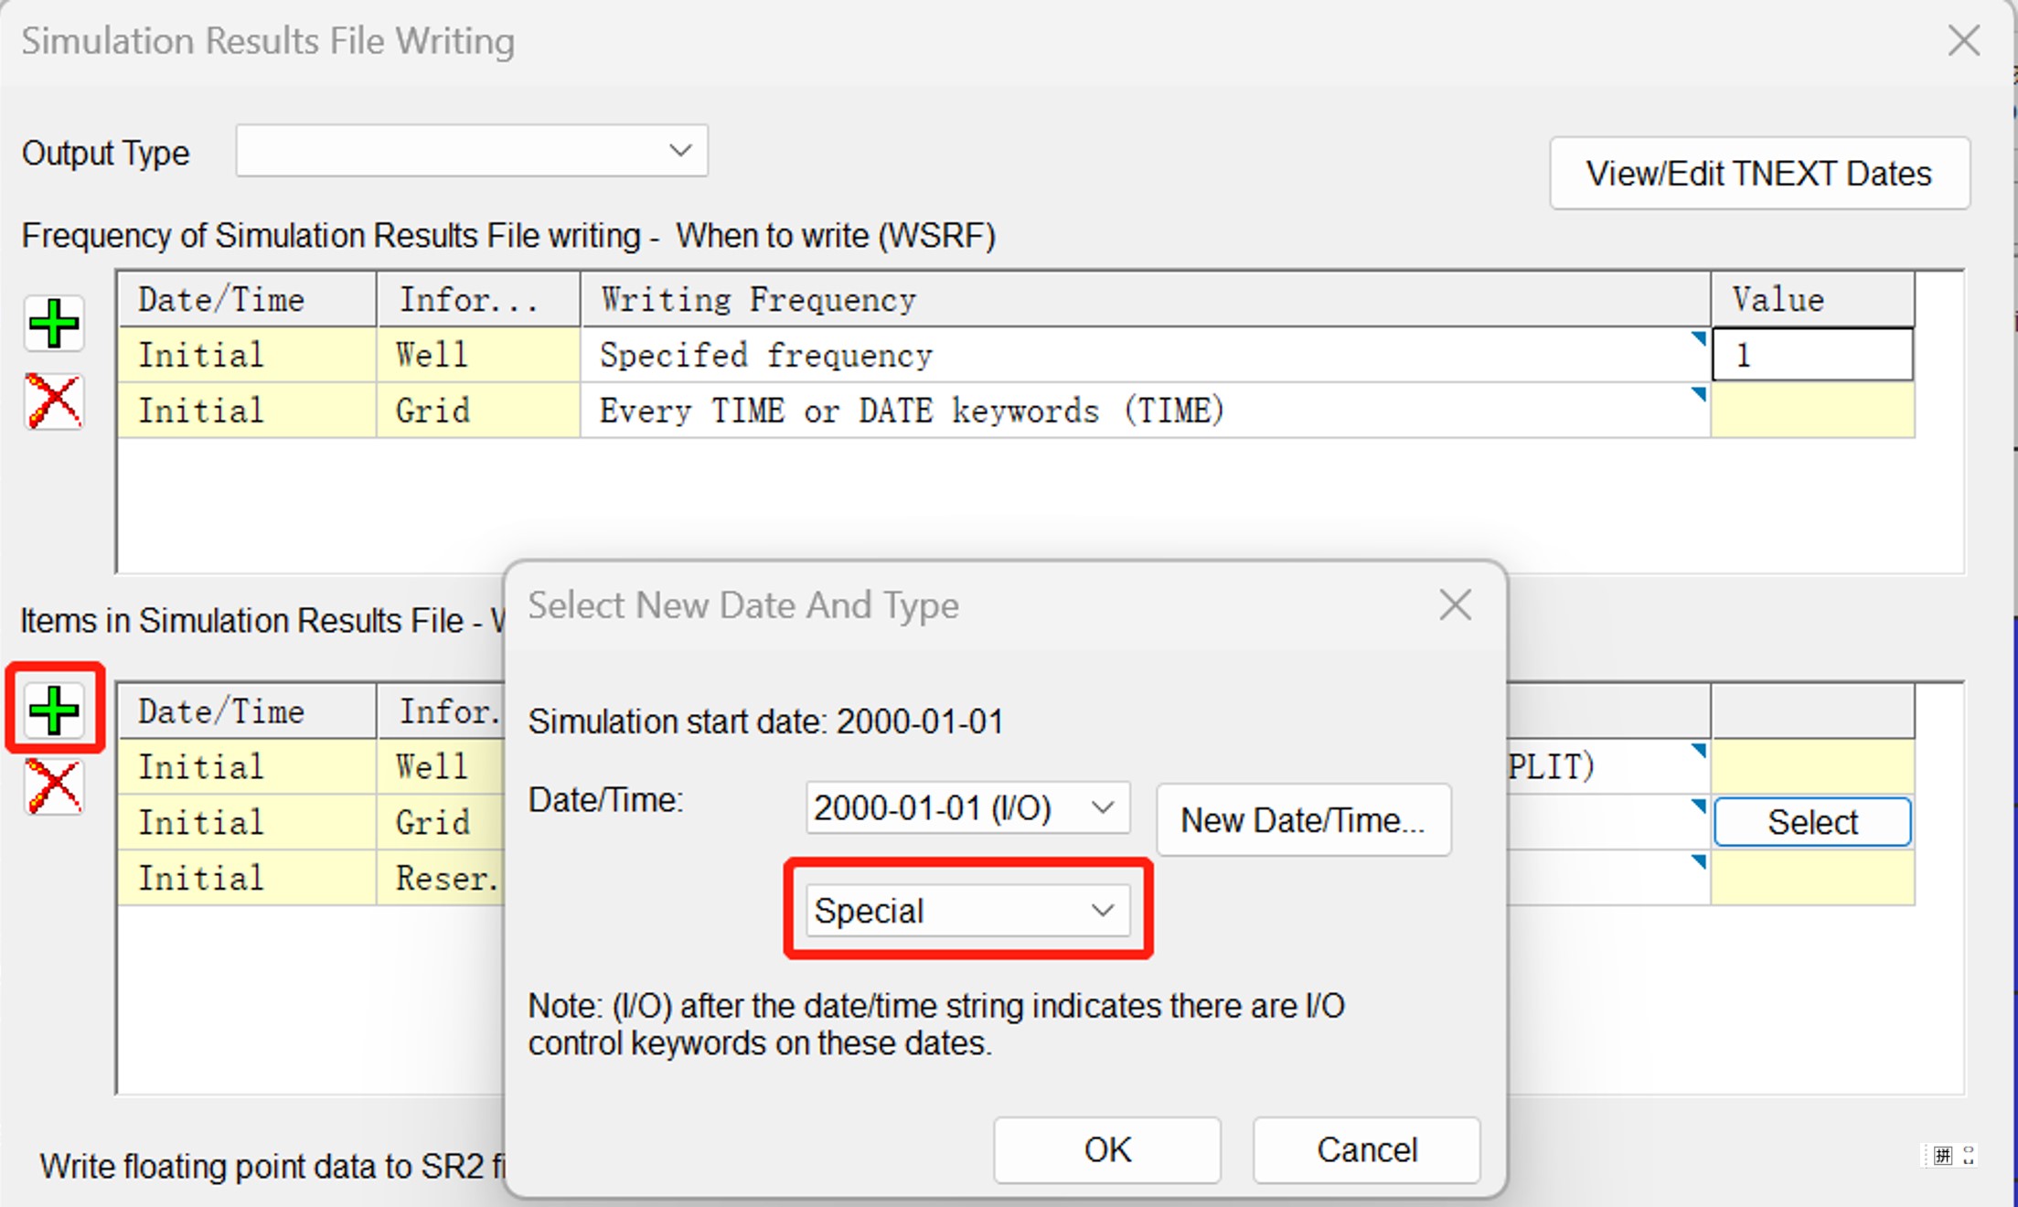Image resolution: width=2018 pixels, height=1207 pixels.
Task: Click red X delete in WSRF table
Action: [x=54, y=401]
